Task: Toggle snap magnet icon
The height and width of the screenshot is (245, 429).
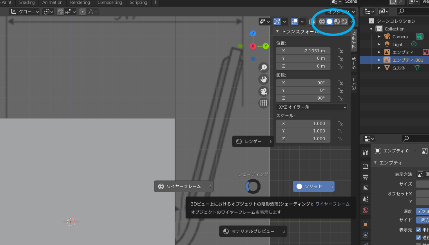Action: [x=60, y=12]
